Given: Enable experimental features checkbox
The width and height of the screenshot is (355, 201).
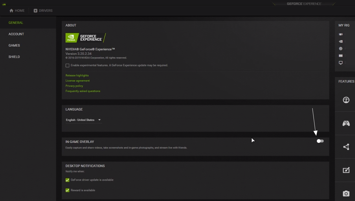Looking at the screenshot, I should pos(67,65).
